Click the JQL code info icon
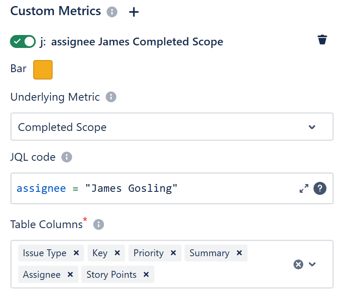Viewport: 351px width, 302px height. (66, 157)
